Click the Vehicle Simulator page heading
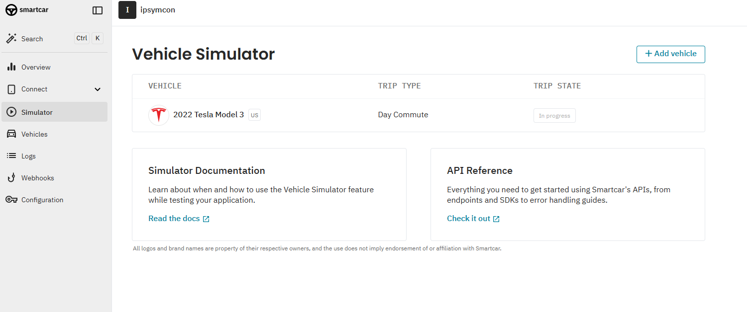 [203, 54]
